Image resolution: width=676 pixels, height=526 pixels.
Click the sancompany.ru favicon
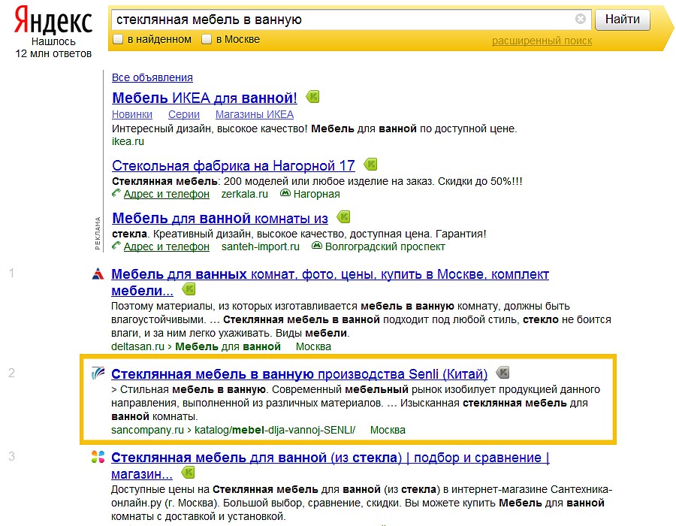coord(98,373)
